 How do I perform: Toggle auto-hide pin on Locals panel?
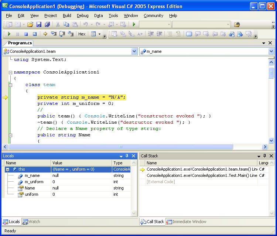point(127,156)
